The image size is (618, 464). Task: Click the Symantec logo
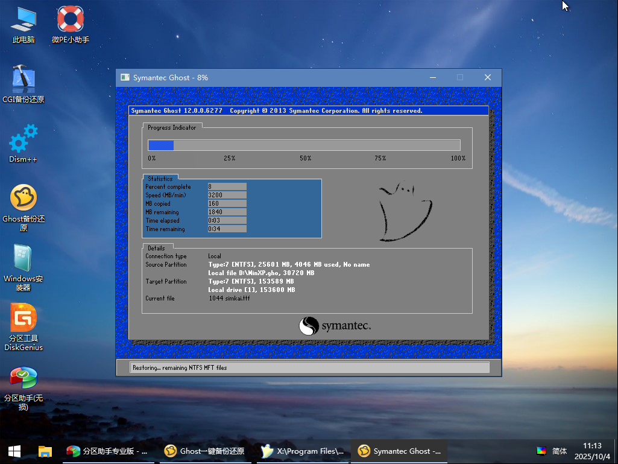pos(335,326)
